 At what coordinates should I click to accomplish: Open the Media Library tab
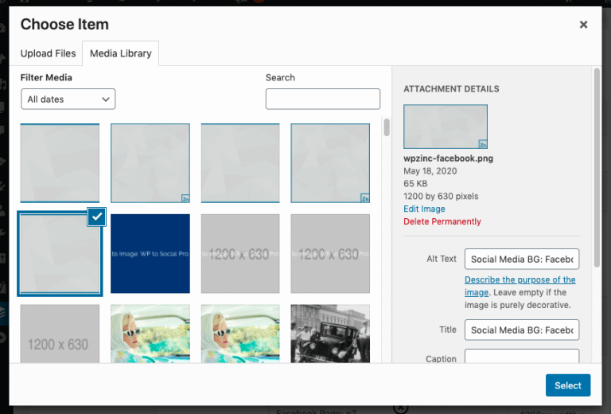point(120,53)
